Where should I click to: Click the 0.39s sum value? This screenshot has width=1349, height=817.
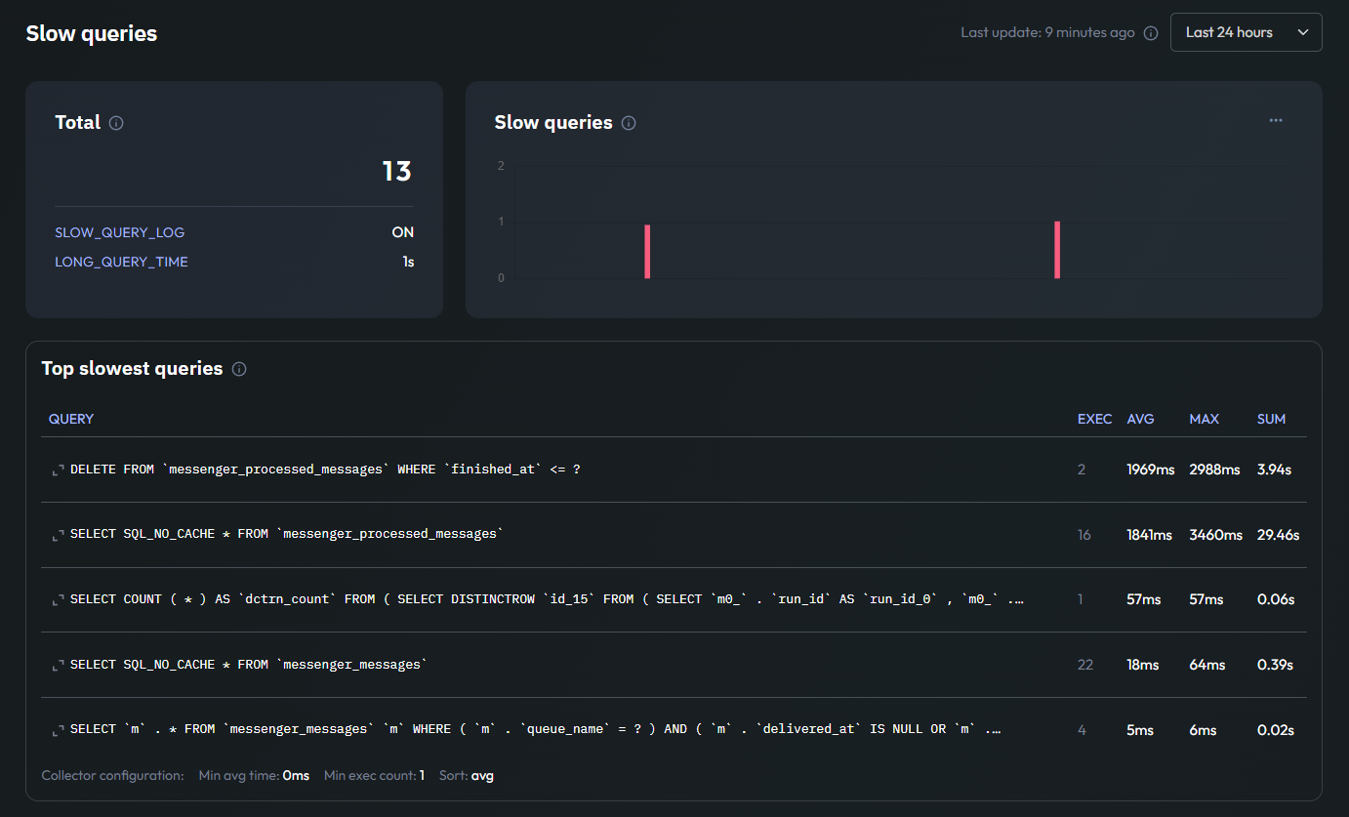click(1275, 665)
